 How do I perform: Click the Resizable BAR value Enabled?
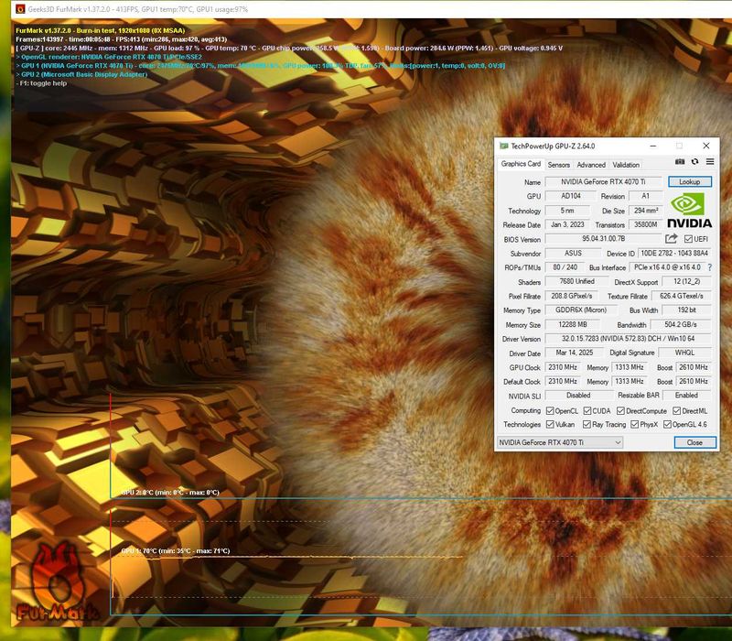coord(686,396)
